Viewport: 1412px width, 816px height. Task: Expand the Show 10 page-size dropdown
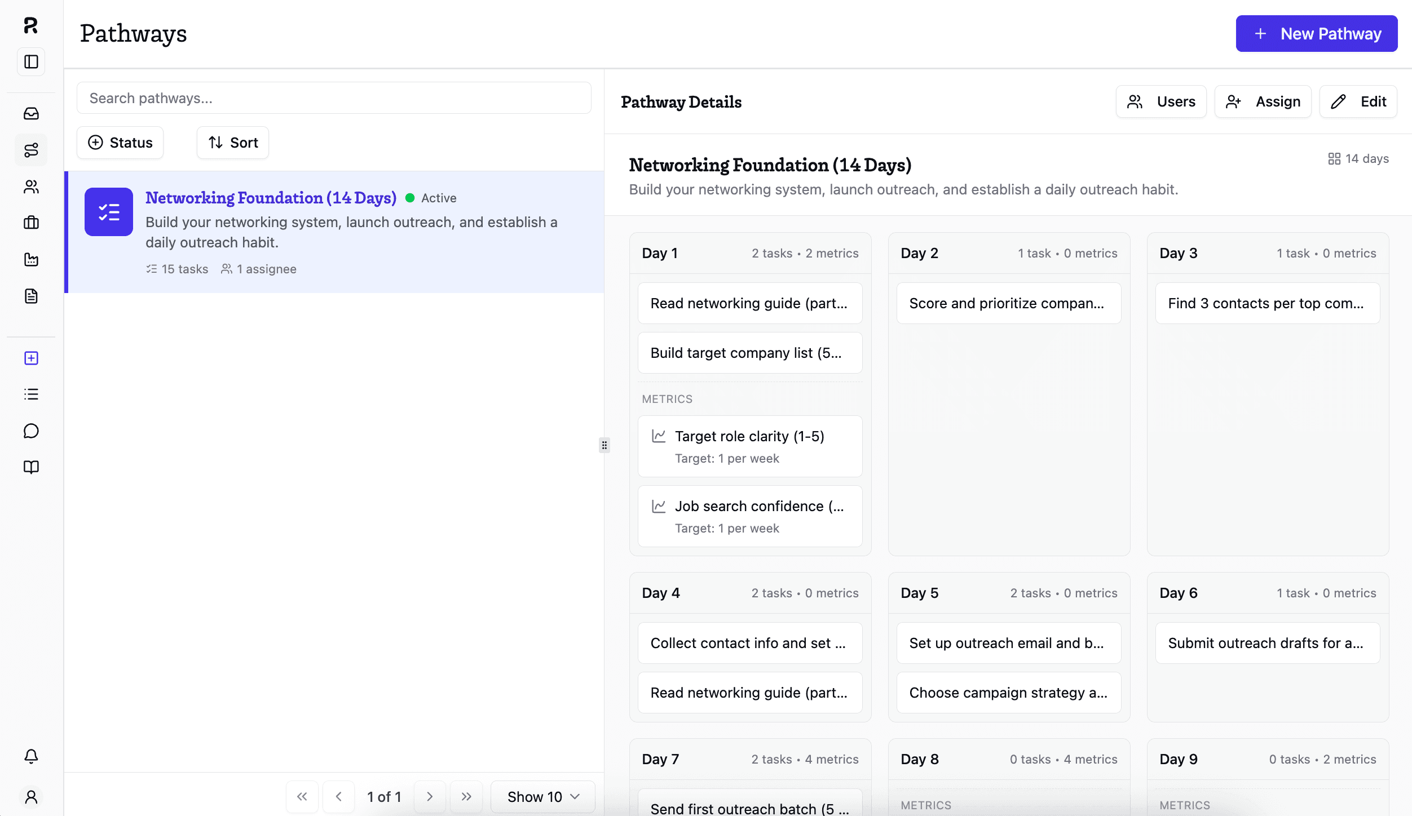(542, 796)
